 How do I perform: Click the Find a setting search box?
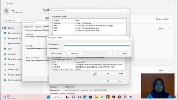pos(19,21)
